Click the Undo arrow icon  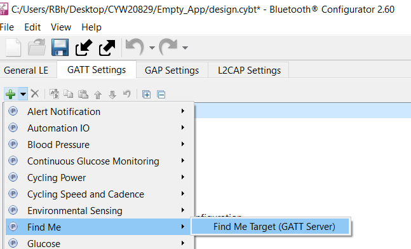(135, 47)
